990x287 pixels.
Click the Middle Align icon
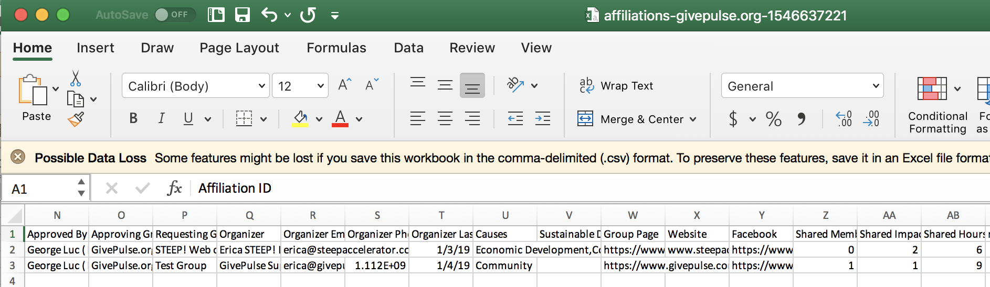(445, 84)
